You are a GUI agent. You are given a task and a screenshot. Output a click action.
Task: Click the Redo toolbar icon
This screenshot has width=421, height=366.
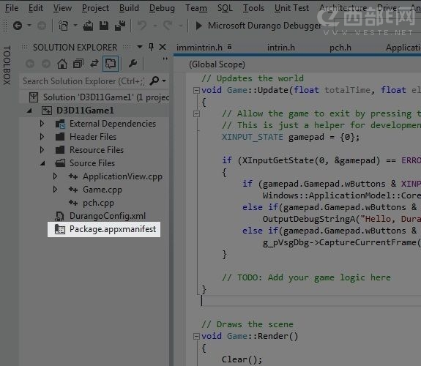pos(168,26)
